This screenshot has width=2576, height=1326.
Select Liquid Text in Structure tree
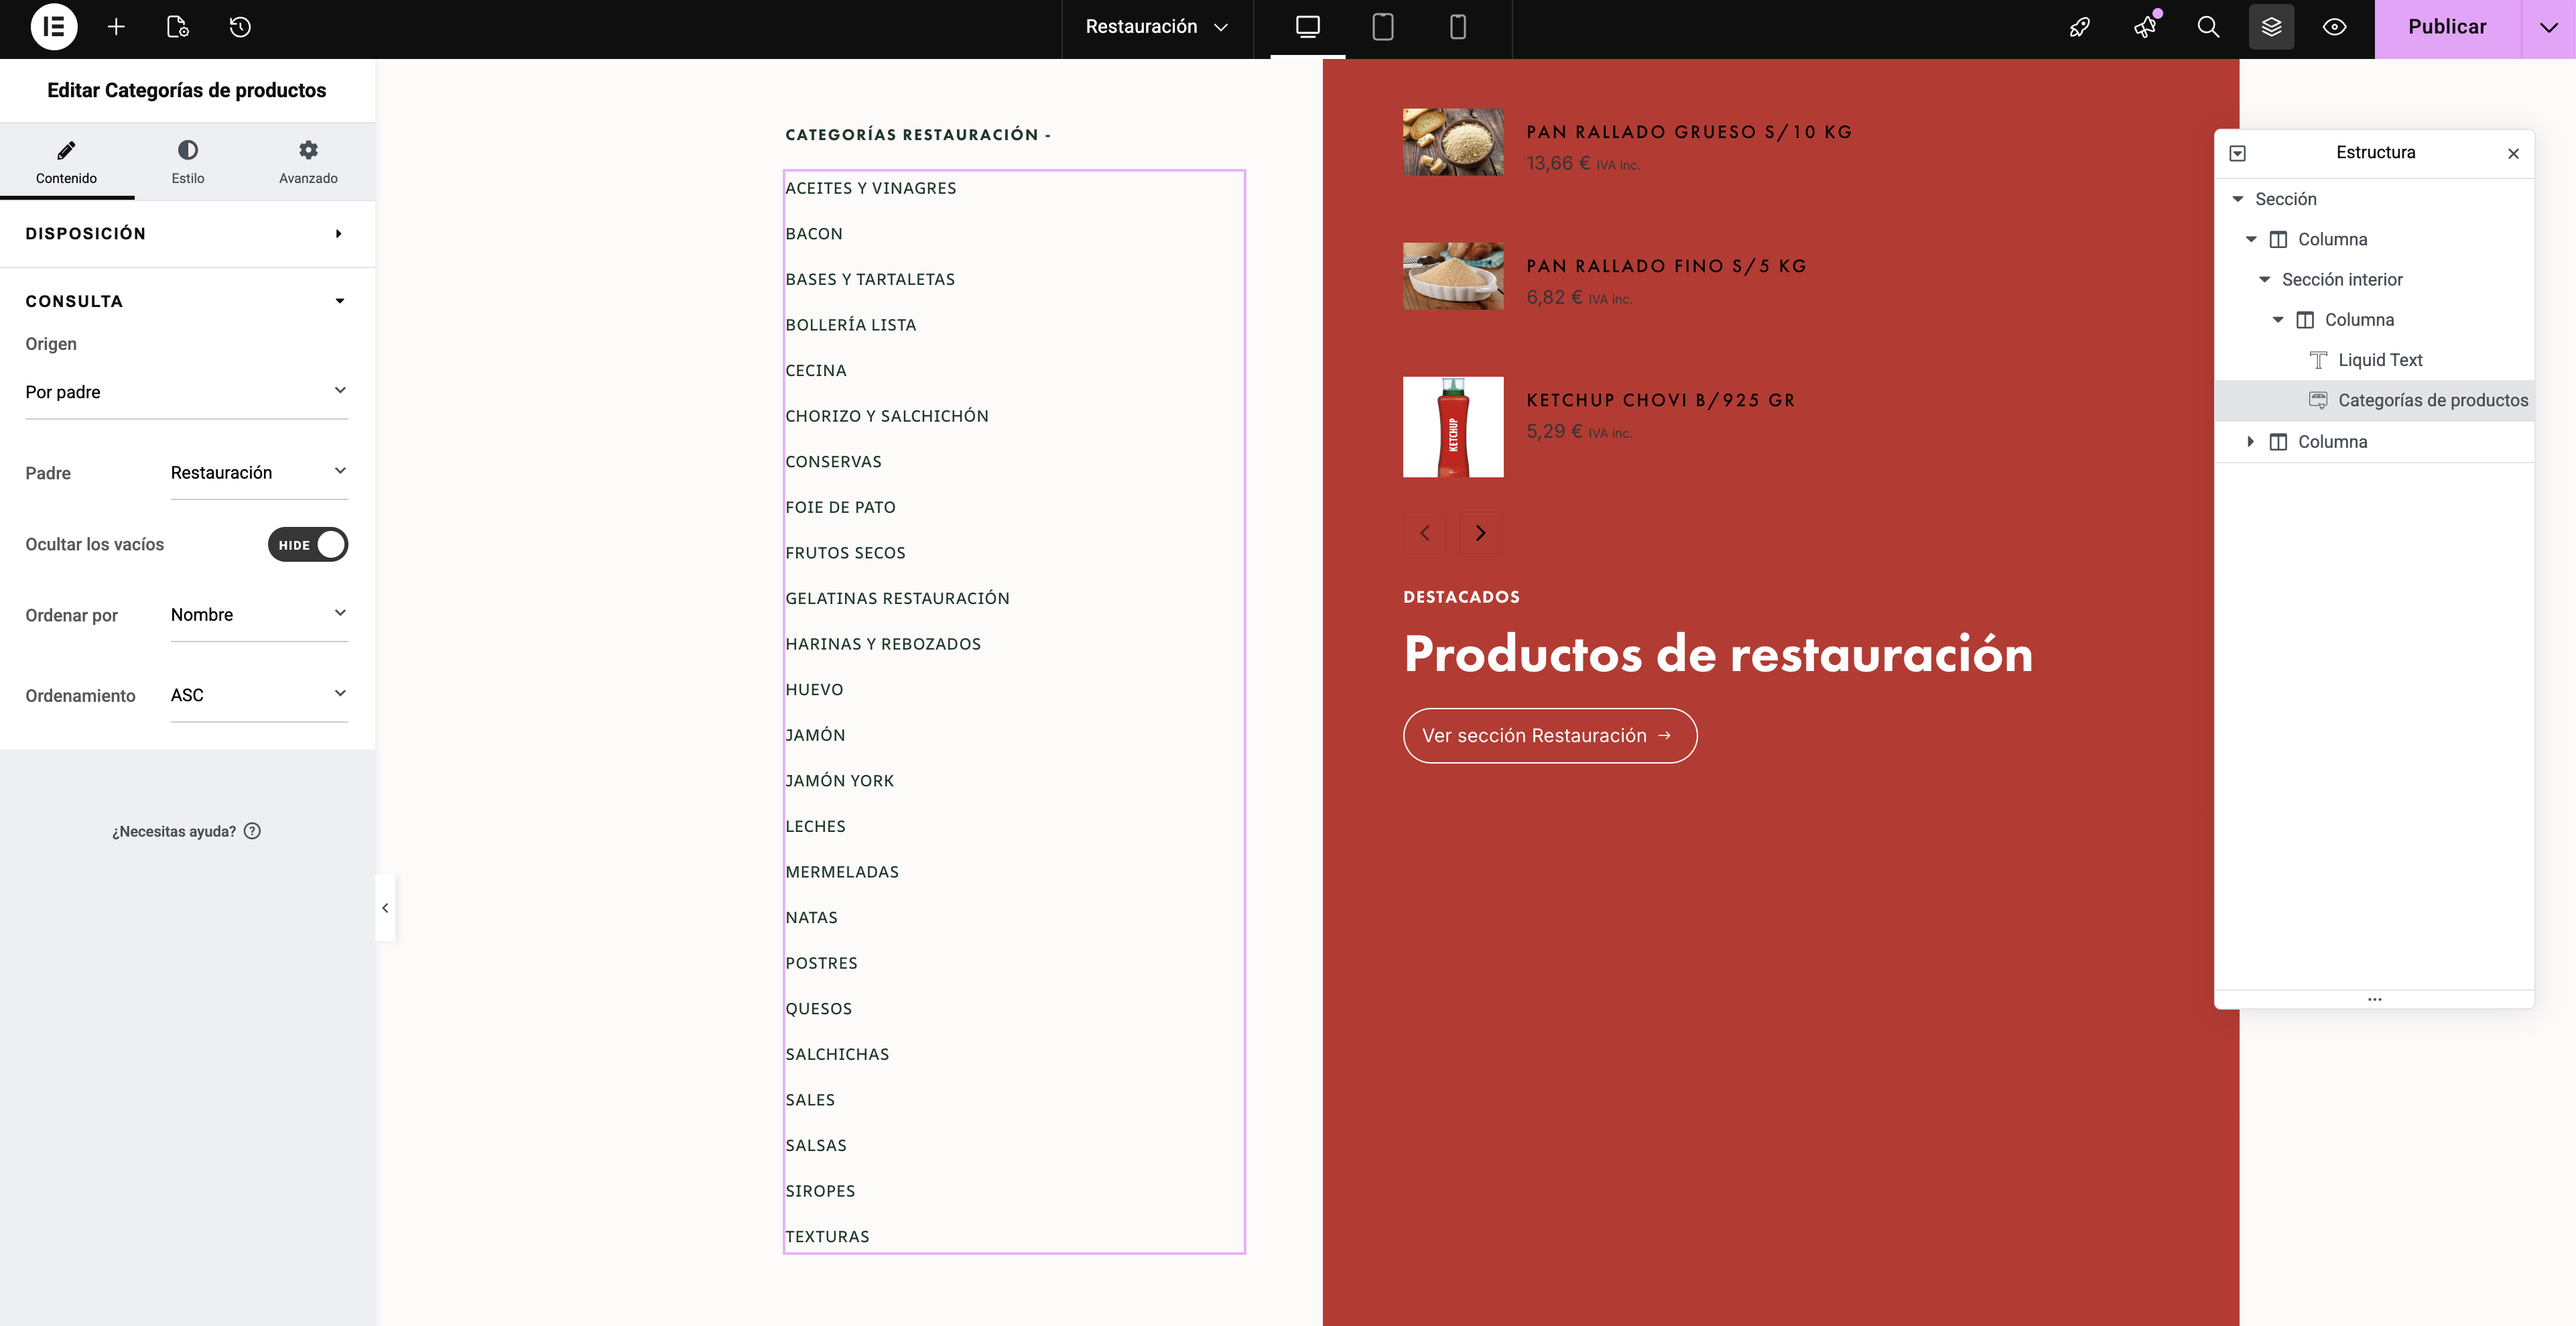click(2379, 360)
